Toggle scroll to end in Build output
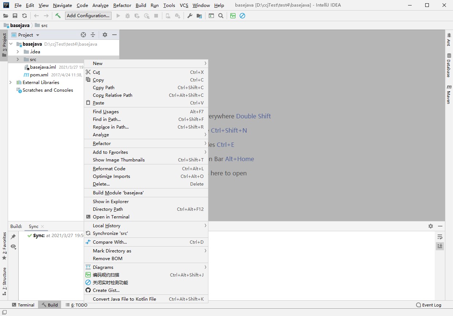This screenshot has width=453, height=316. point(440,246)
